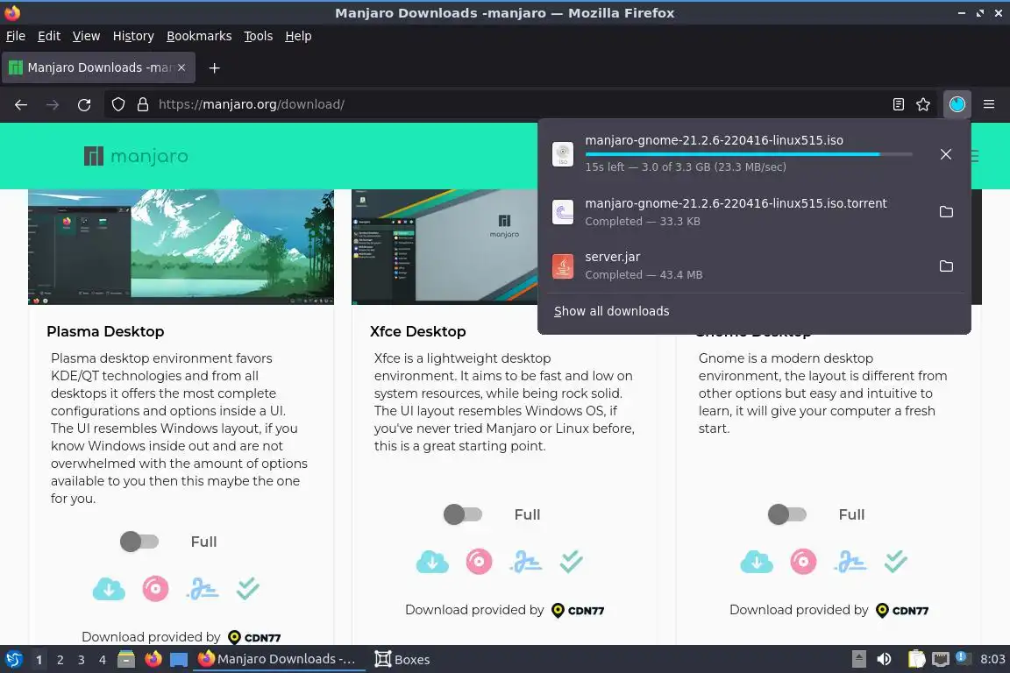
Task: Go back with the back arrow
Action: [x=21, y=104]
